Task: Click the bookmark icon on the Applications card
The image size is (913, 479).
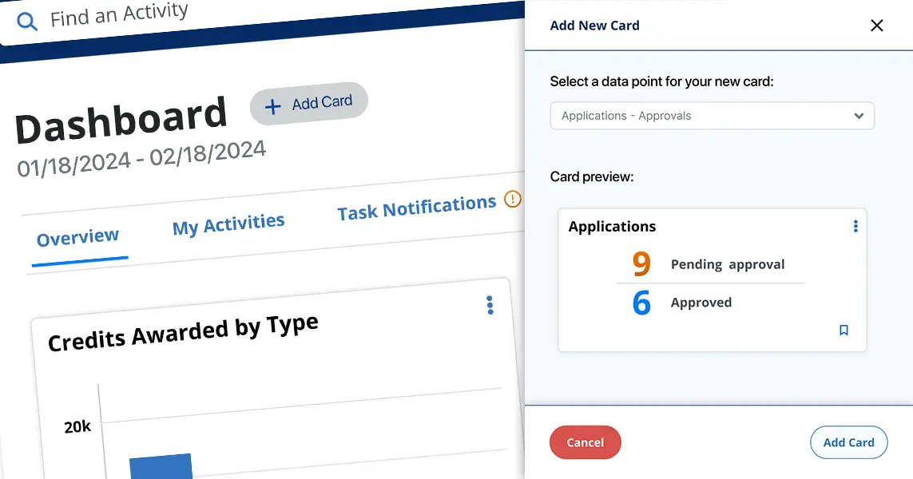Action: (844, 331)
